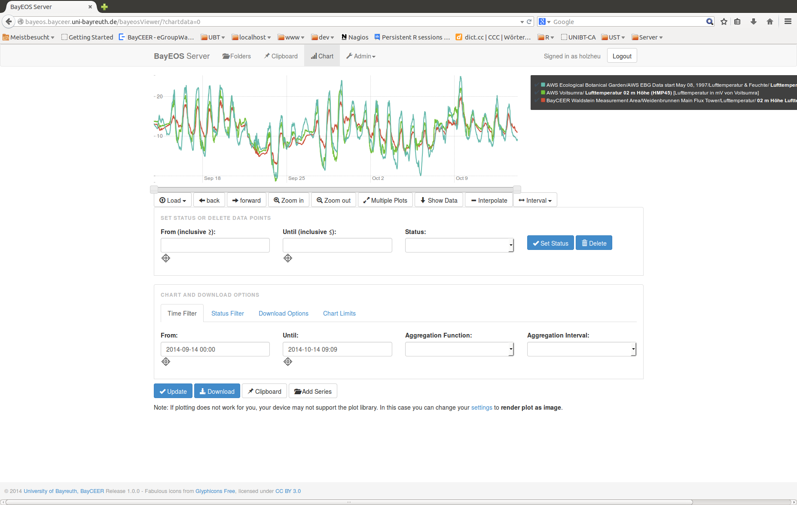797x505 pixels.
Task: Select the Time Filter tab
Action: pyautogui.click(x=182, y=313)
